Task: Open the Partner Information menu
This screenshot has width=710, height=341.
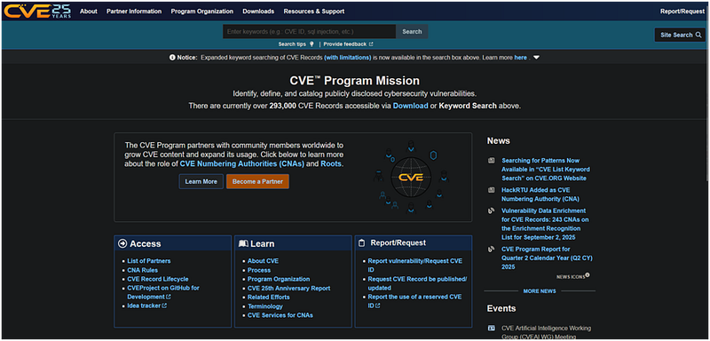Action: pyautogui.click(x=134, y=12)
